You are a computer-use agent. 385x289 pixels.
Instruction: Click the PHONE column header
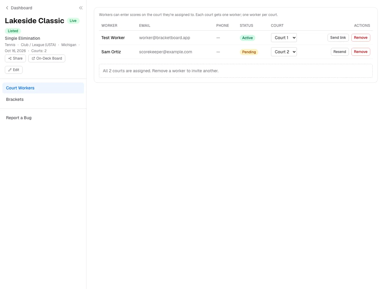223,26
